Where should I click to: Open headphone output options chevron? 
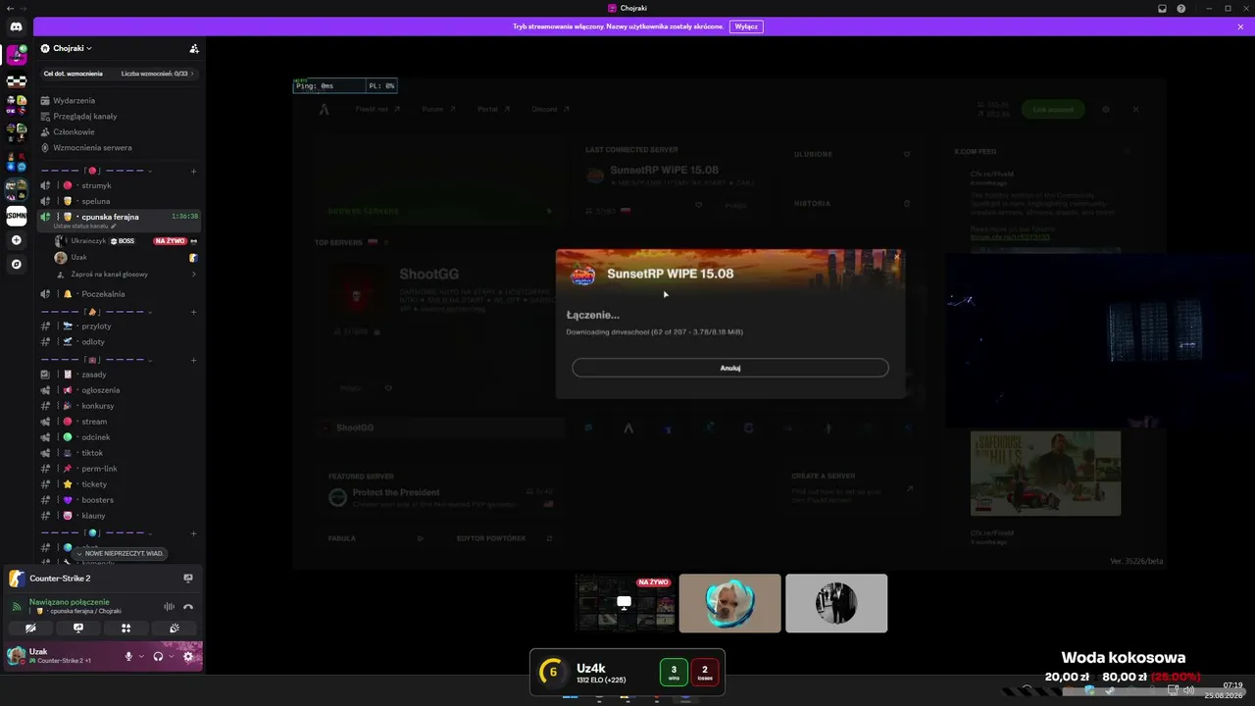pyautogui.click(x=172, y=656)
